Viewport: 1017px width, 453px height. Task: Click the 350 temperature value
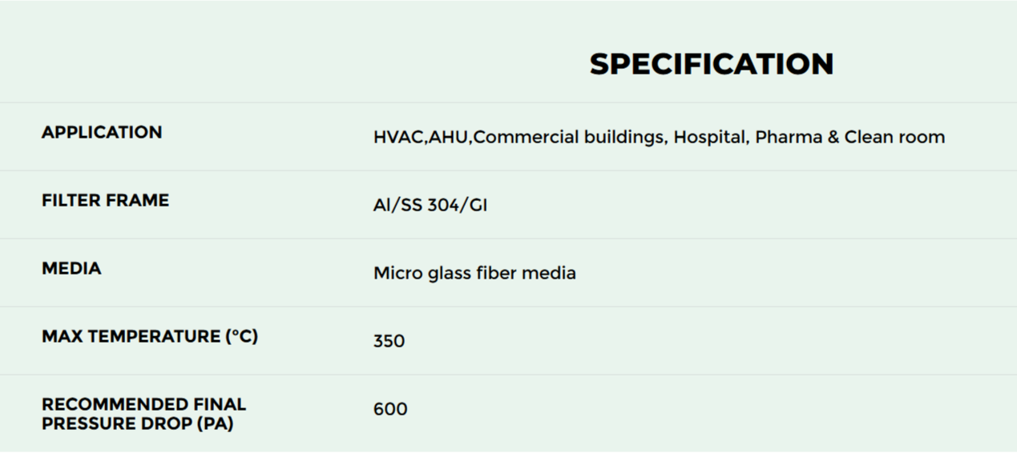click(x=389, y=341)
